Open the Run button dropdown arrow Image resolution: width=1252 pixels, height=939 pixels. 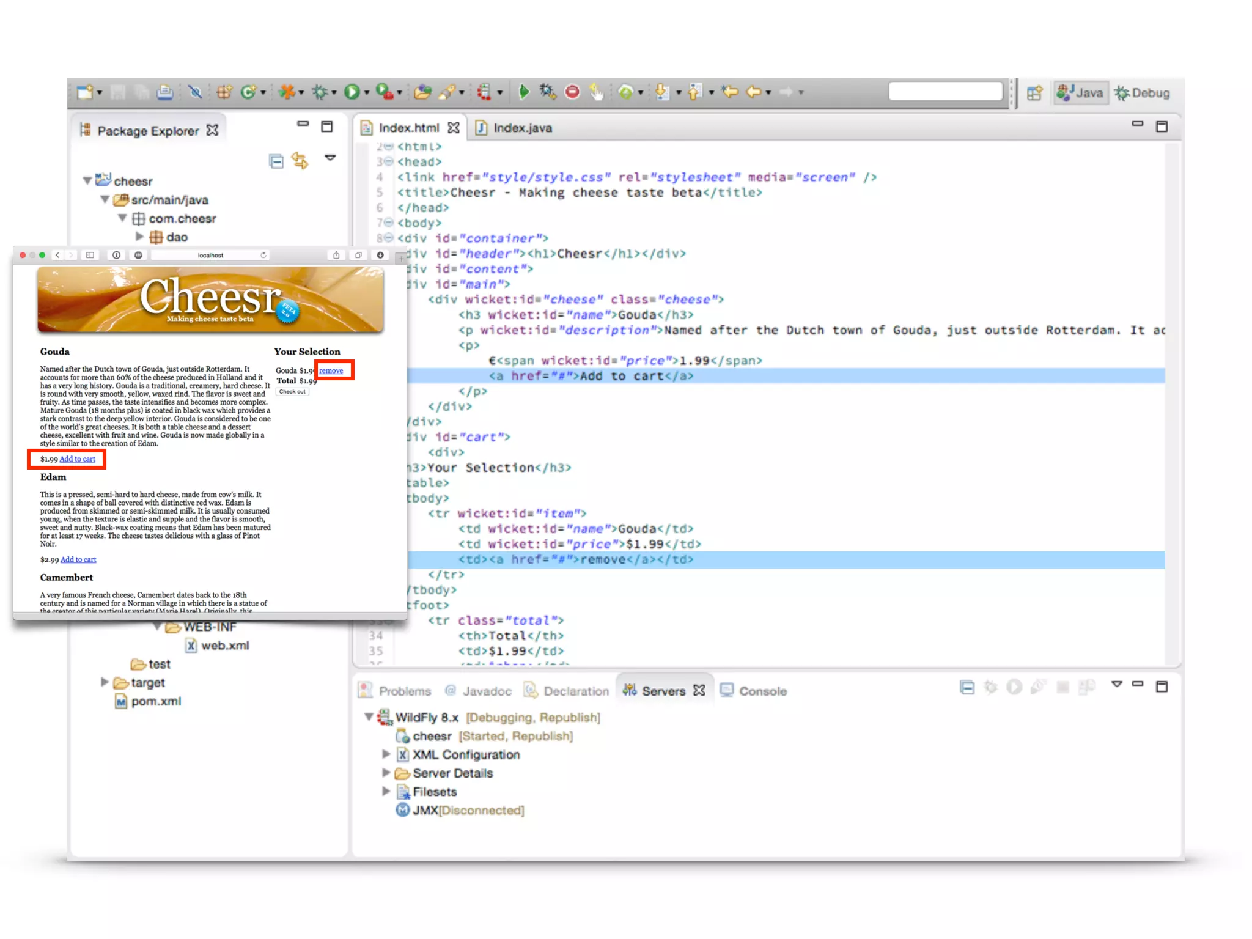point(367,93)
